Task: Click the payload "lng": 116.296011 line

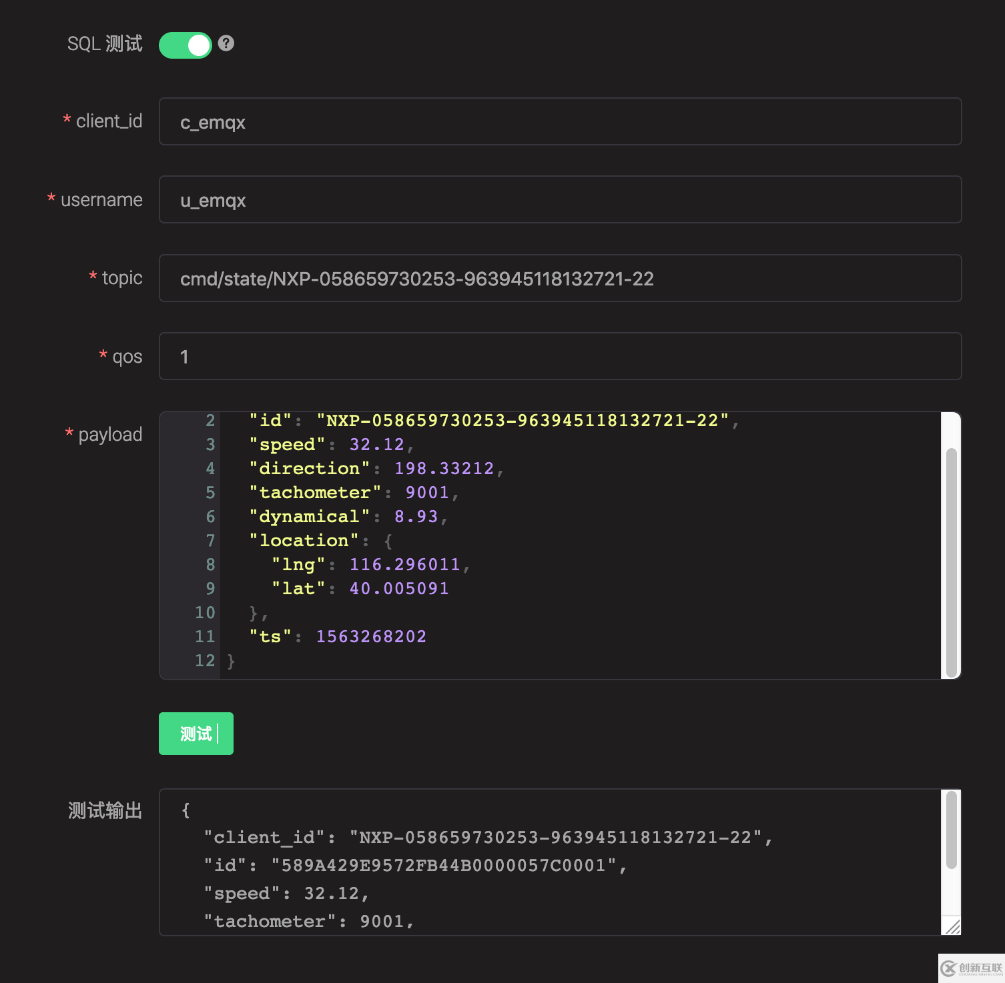Action: (x=371, y=565)
